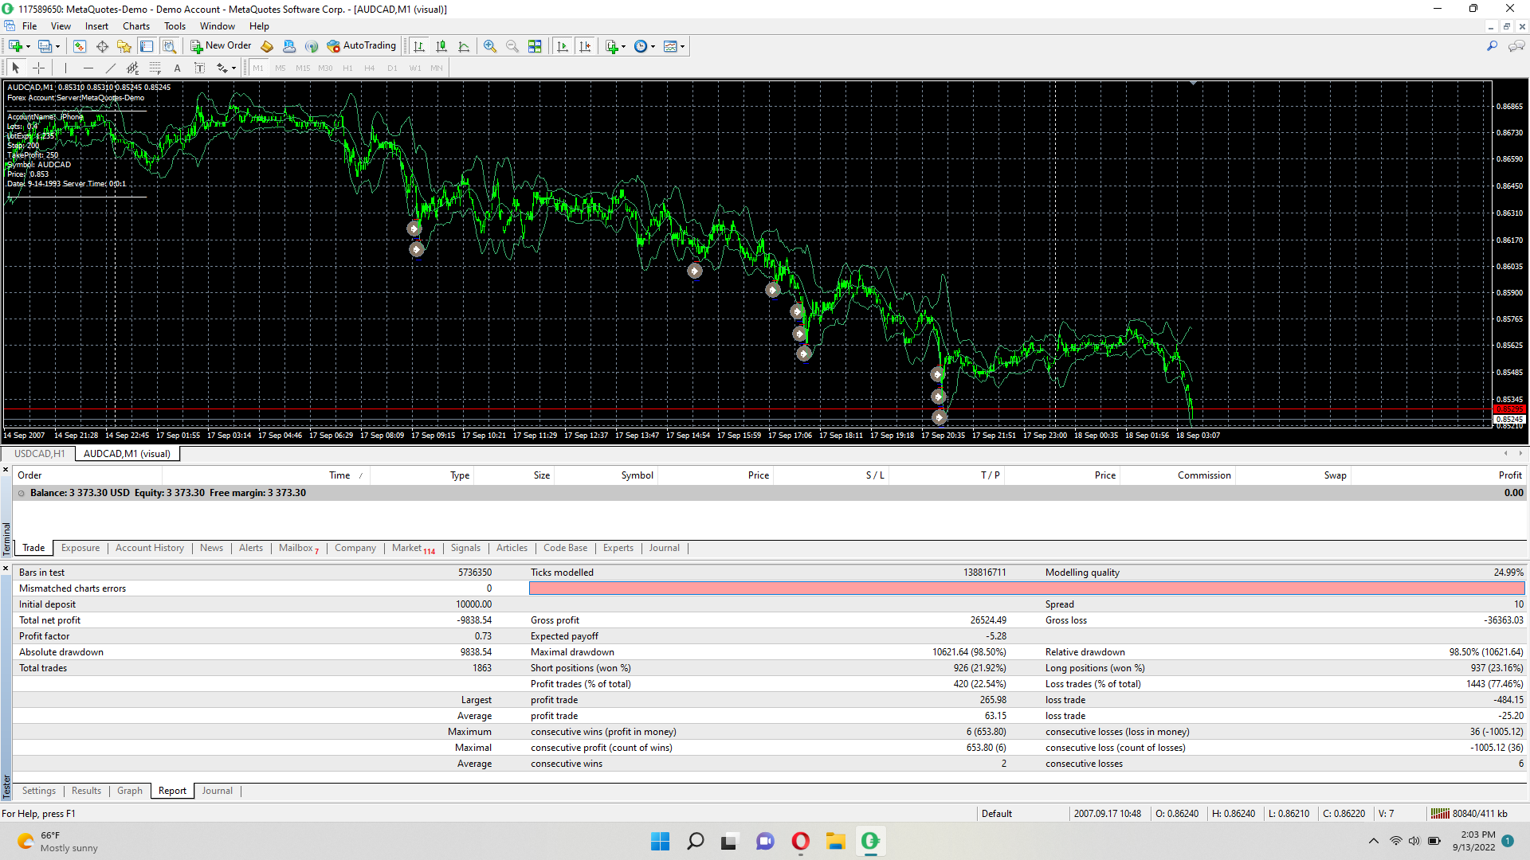The image size is (1530, 860).
Task: Open the templates dropdown arrow
Action: click(682, 46)
